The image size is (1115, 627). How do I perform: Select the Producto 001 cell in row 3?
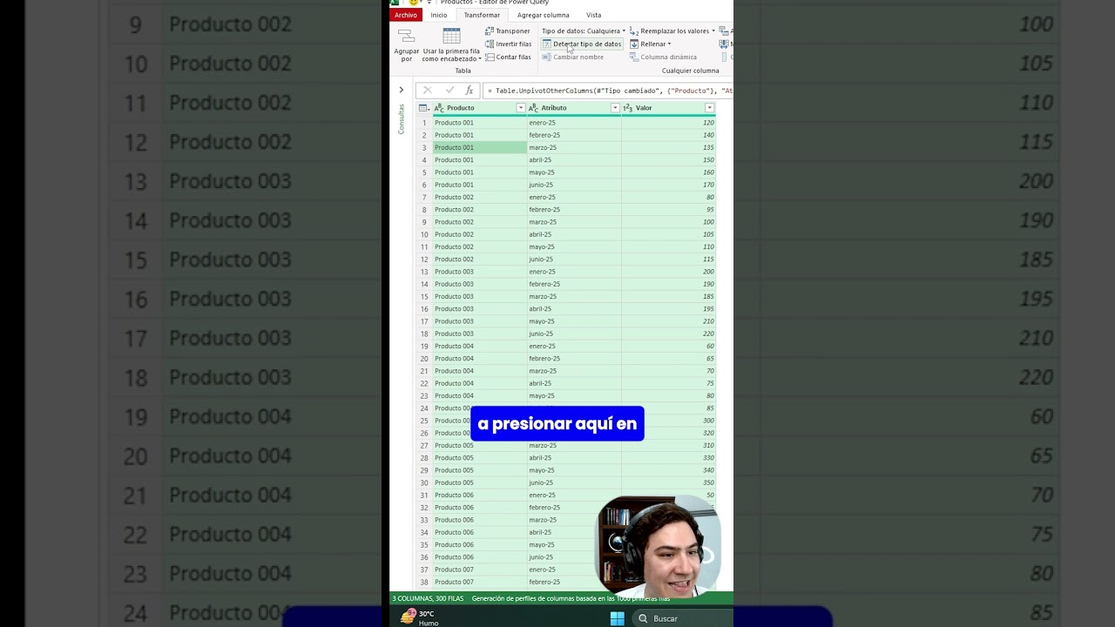480,147
